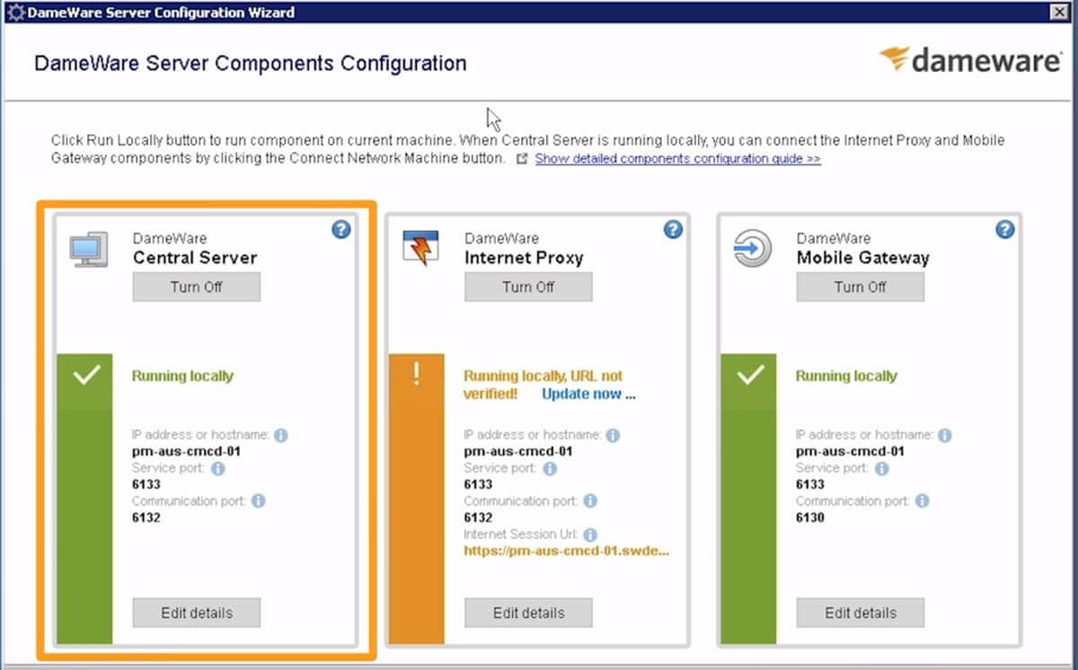
Task: Turn Off the Mobile Gateway
Action: [861, 287]
